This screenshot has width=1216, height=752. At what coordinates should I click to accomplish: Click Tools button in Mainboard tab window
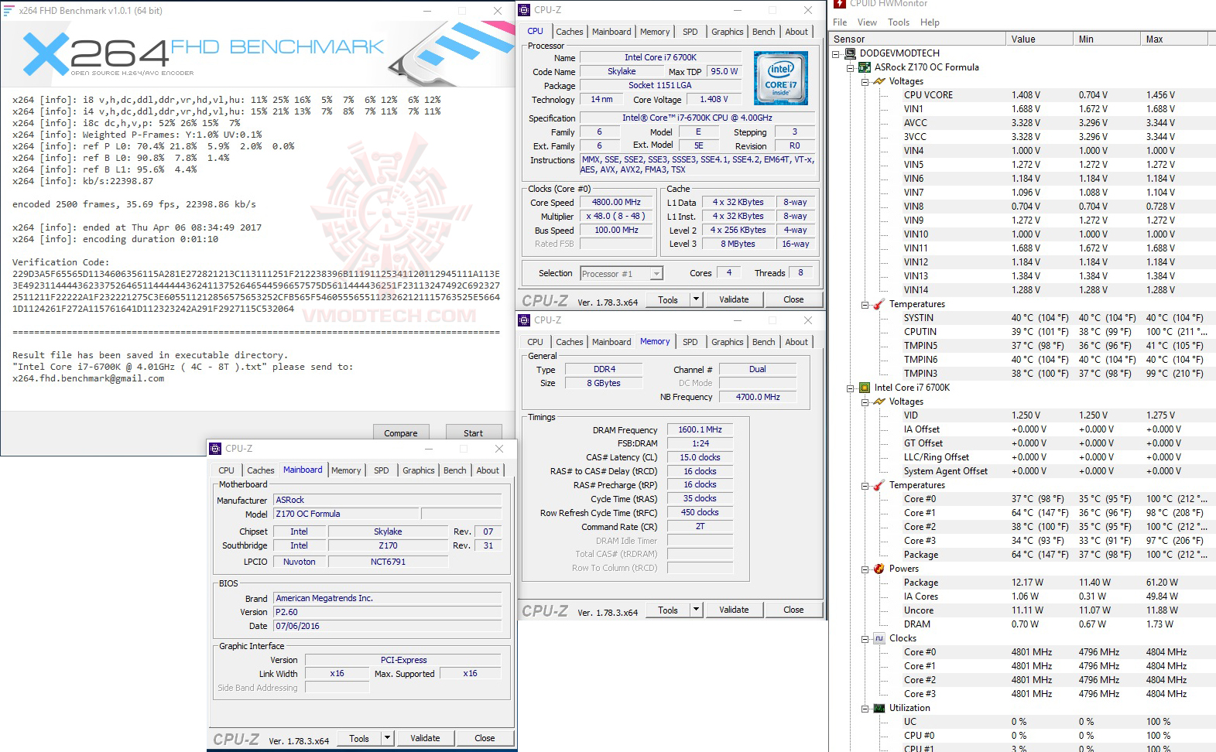[359, 738]
